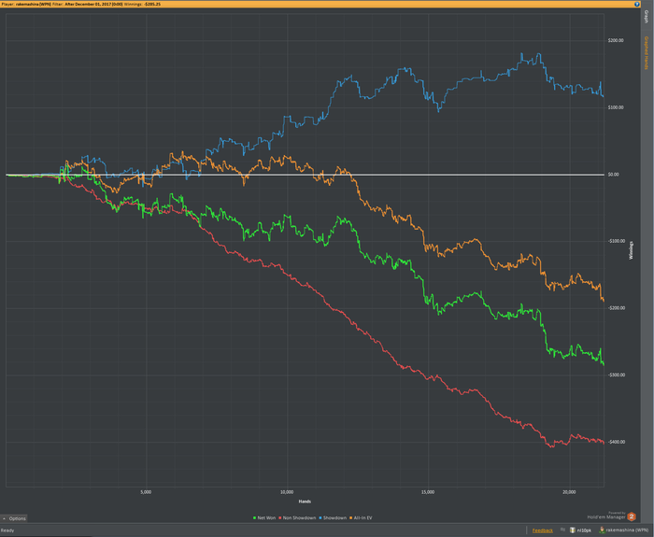Switch to the Graph side tab
The width and height of the screenshot is (654, 537).
(x=647, y=17)
